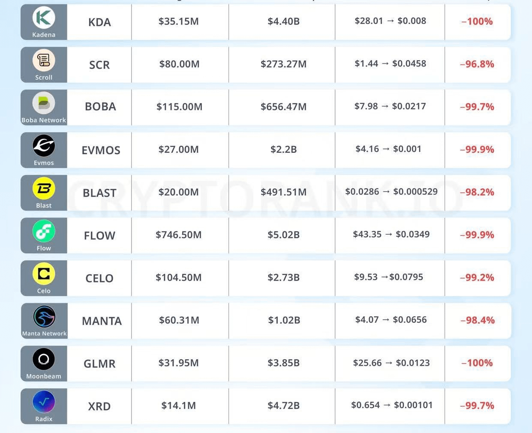This screenshot has height=433, width=532.
Task: Select the Manta Network logo
Action: [x=44, y=316]
